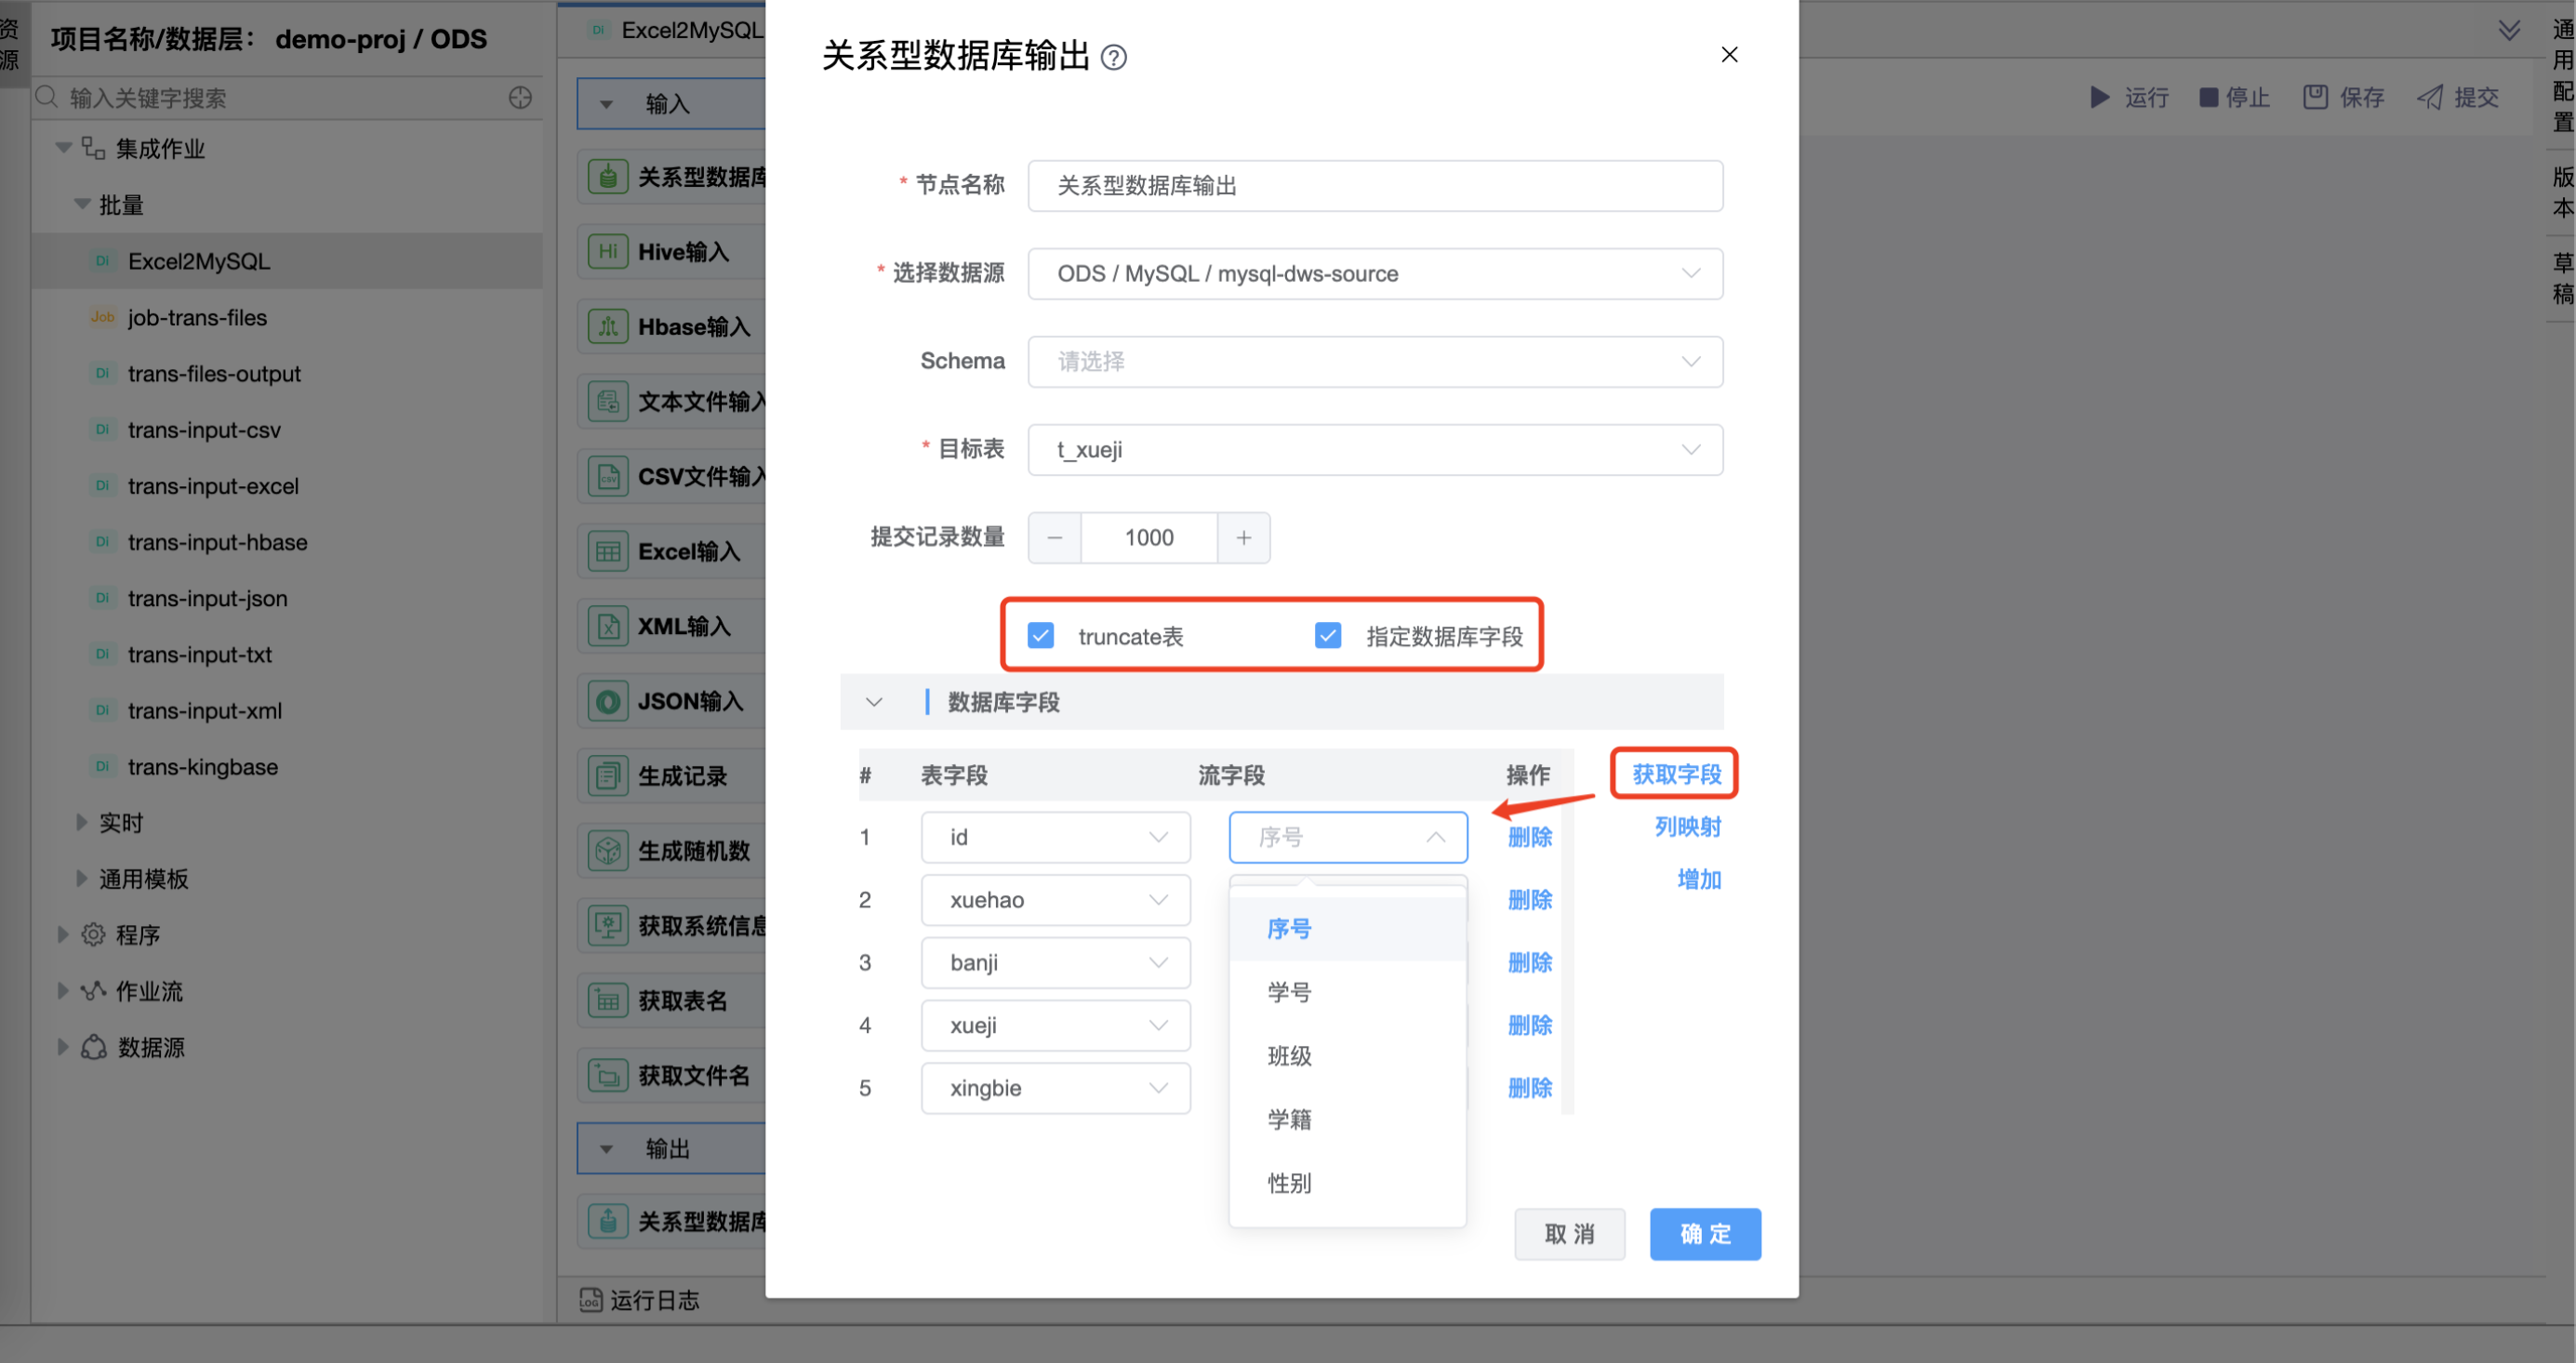
Task: Click the 确定 button
Action: (x=1704, y=1233)
